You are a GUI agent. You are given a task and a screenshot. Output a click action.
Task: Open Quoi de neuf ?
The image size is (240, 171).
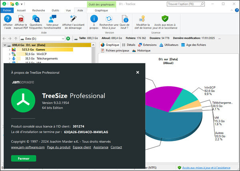coord(125,19)
